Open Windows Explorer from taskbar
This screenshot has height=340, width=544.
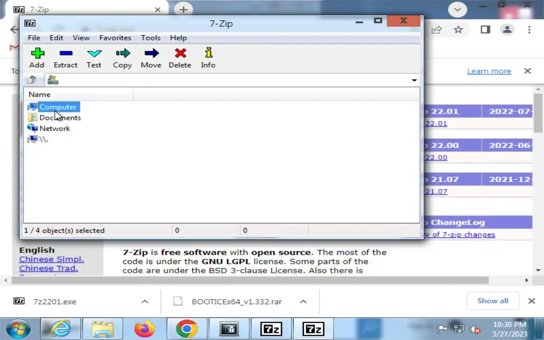103,329
